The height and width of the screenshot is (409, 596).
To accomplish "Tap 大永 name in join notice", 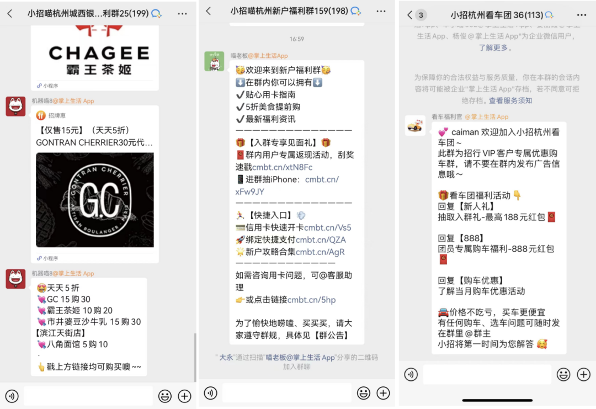I will [x=226, y=357].
